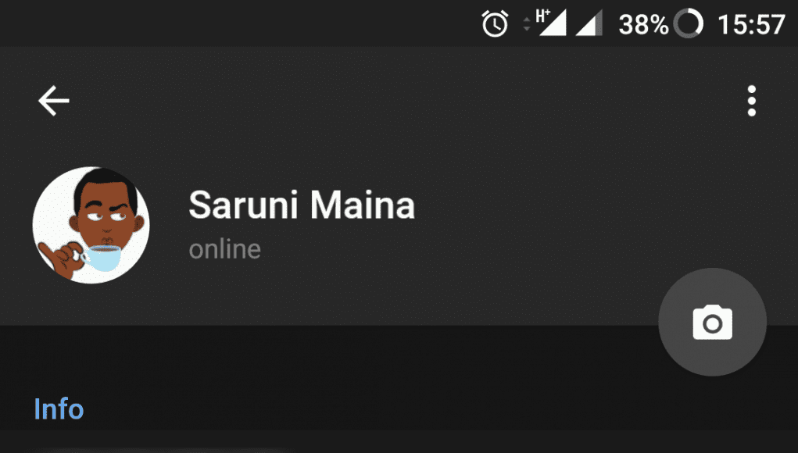Tap the second SIM signal icon
Screen dimensions: 798x453
coord(589,23)
